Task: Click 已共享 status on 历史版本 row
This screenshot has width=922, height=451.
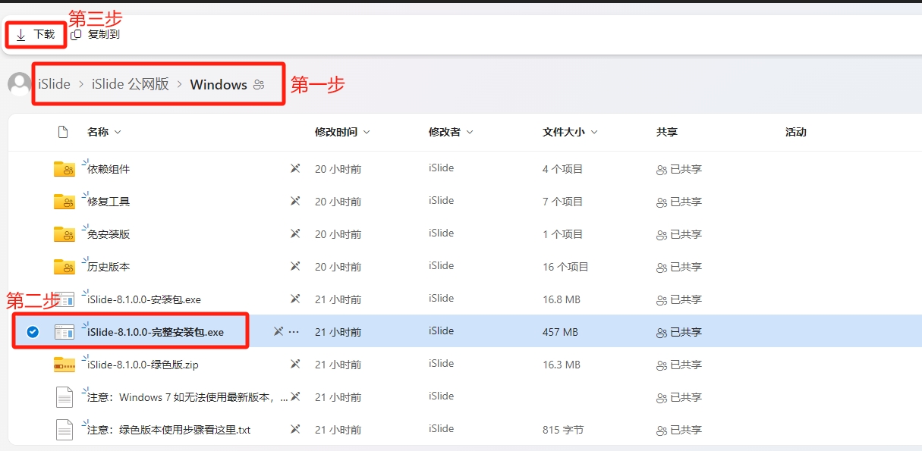Action: [679, 267]
